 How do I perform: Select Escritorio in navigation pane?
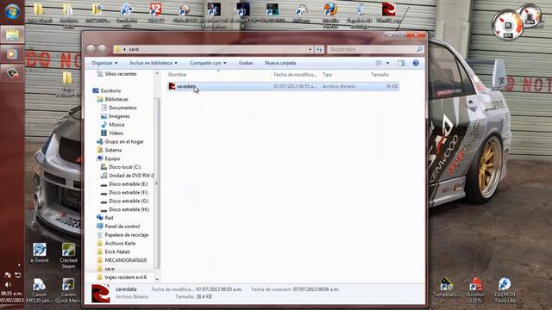tap(107, 90)
